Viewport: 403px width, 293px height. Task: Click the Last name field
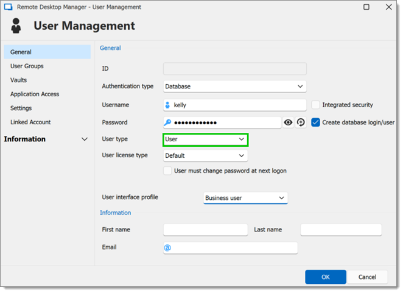(341, 230)
